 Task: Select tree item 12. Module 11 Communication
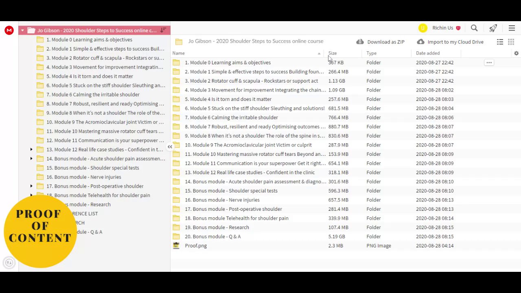[105, 140]
